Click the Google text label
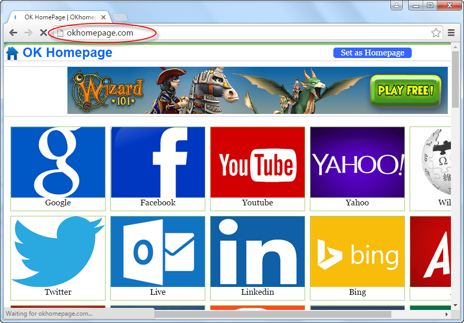 pos(58,203)
